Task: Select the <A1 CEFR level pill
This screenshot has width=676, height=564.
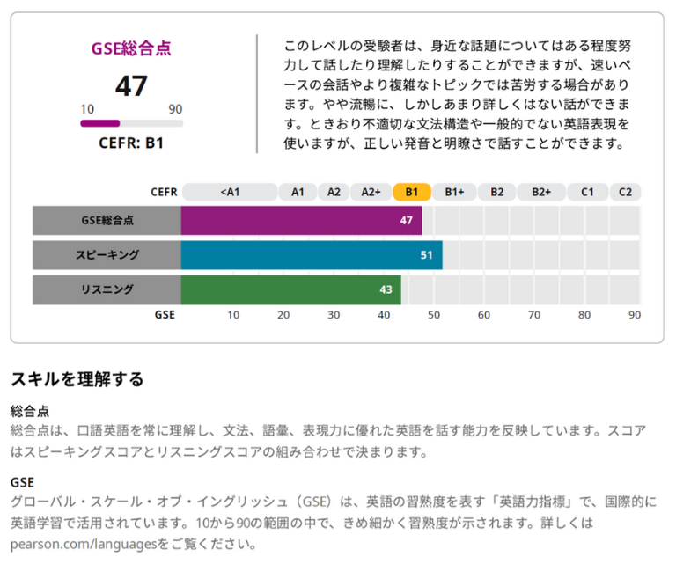Action: (x=230, y=192)
